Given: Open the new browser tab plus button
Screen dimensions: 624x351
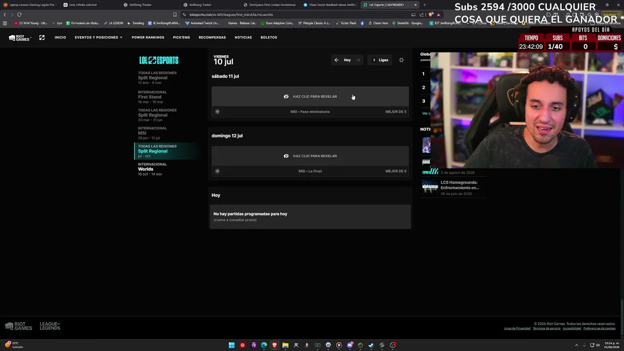Looking at the screenshot, I should (x=424, y=5).
